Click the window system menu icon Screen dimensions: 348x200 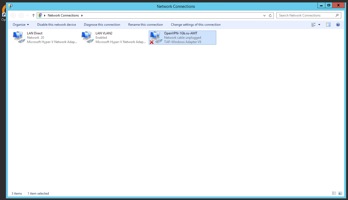tap(11, 6)
